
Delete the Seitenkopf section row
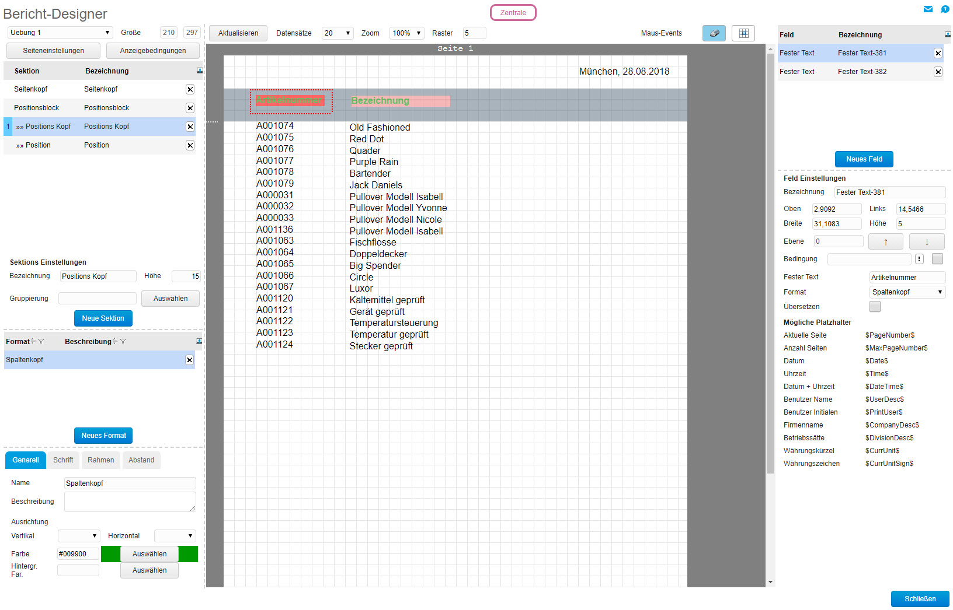[190, 89]
